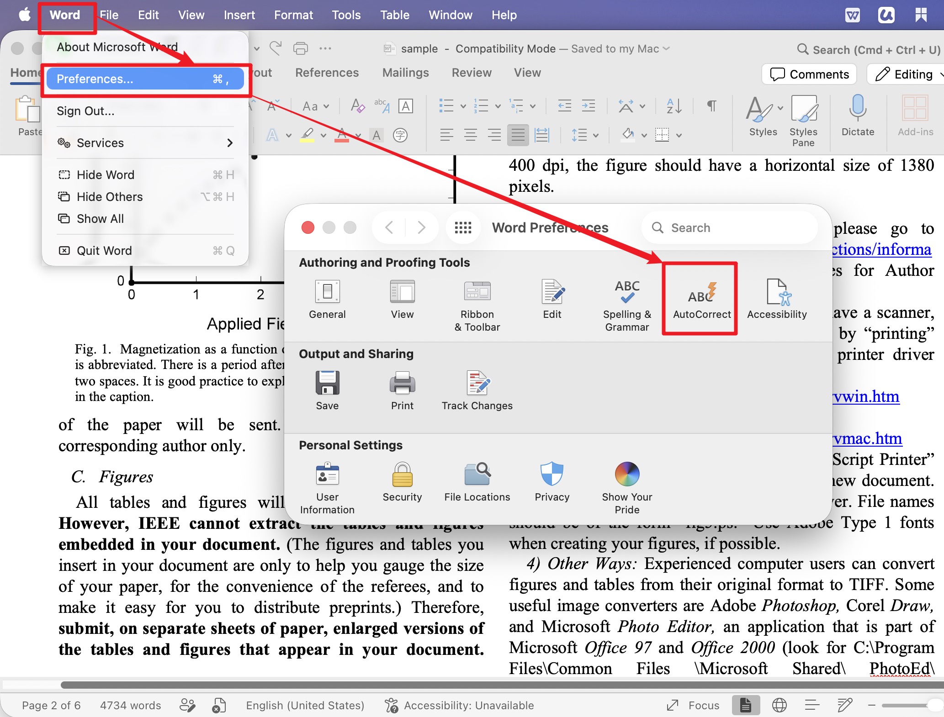Open the borders dropdown arrow
Screen dimensions: 944x717
[679, 135]
